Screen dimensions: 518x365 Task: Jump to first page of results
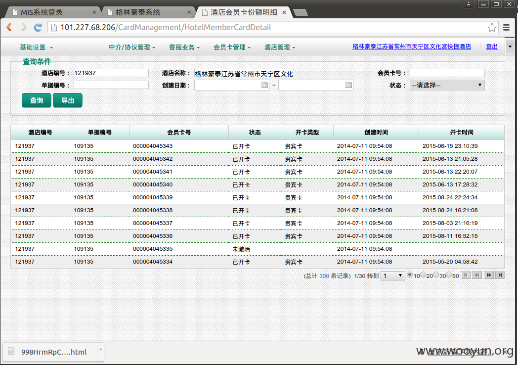(x=466, y=275)
